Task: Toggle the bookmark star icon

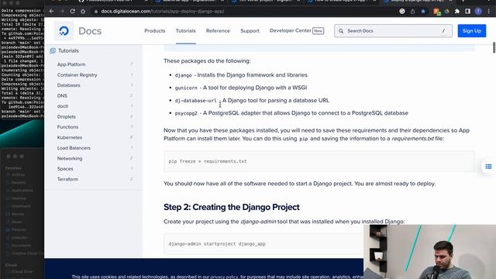Action: pos(423,12)
